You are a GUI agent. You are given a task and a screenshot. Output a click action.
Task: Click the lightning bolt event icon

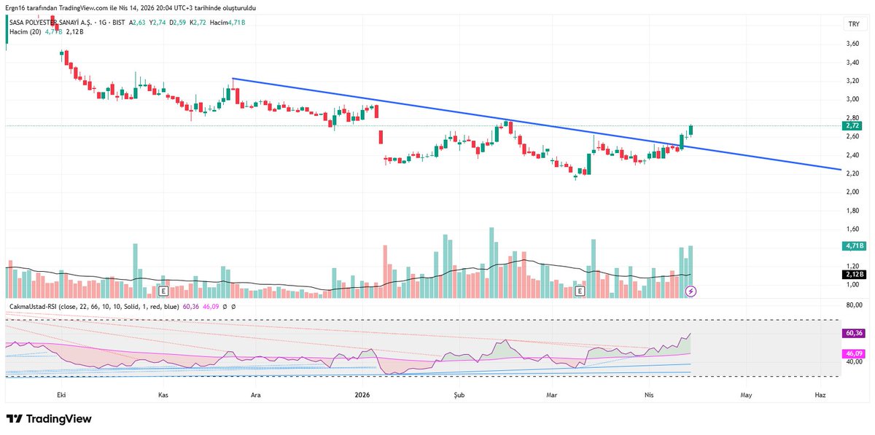[x=691, y=291]
